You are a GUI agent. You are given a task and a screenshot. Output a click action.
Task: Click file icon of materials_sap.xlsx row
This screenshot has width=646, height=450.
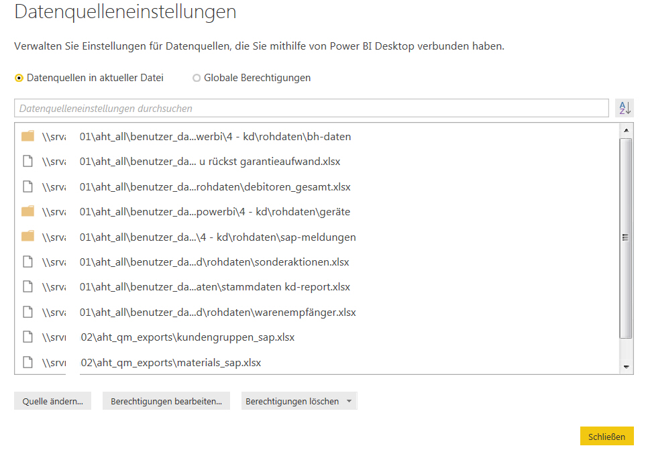[28, 362]
